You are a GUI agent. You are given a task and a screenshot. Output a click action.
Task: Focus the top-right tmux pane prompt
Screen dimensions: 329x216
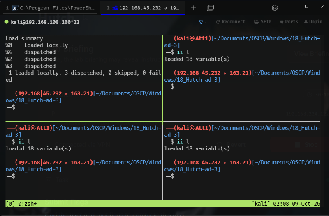pyautogui.click(x=169, y=86)
